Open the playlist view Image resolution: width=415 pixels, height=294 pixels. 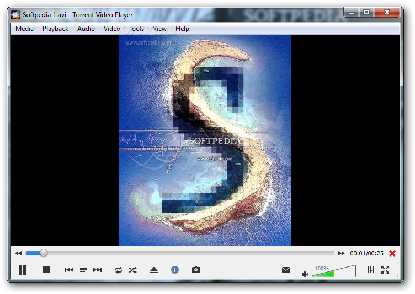click(x=83, y=270)
